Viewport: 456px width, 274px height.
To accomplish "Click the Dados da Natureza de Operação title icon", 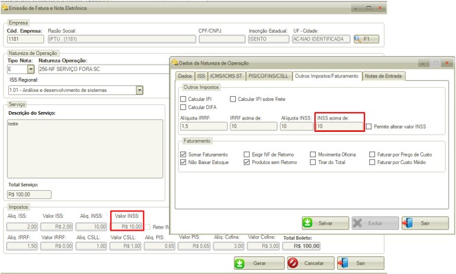I will coord(175,62).
